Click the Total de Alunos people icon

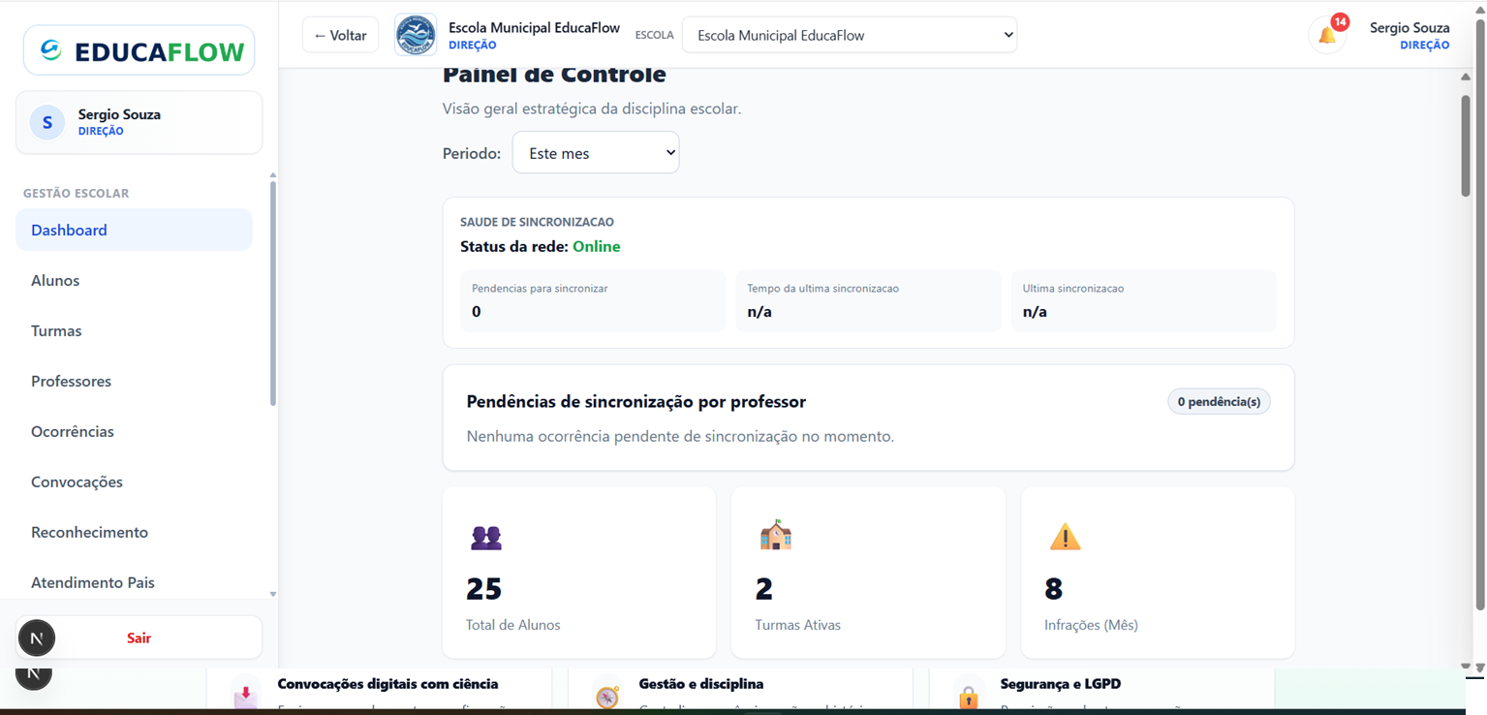point(485,537)
